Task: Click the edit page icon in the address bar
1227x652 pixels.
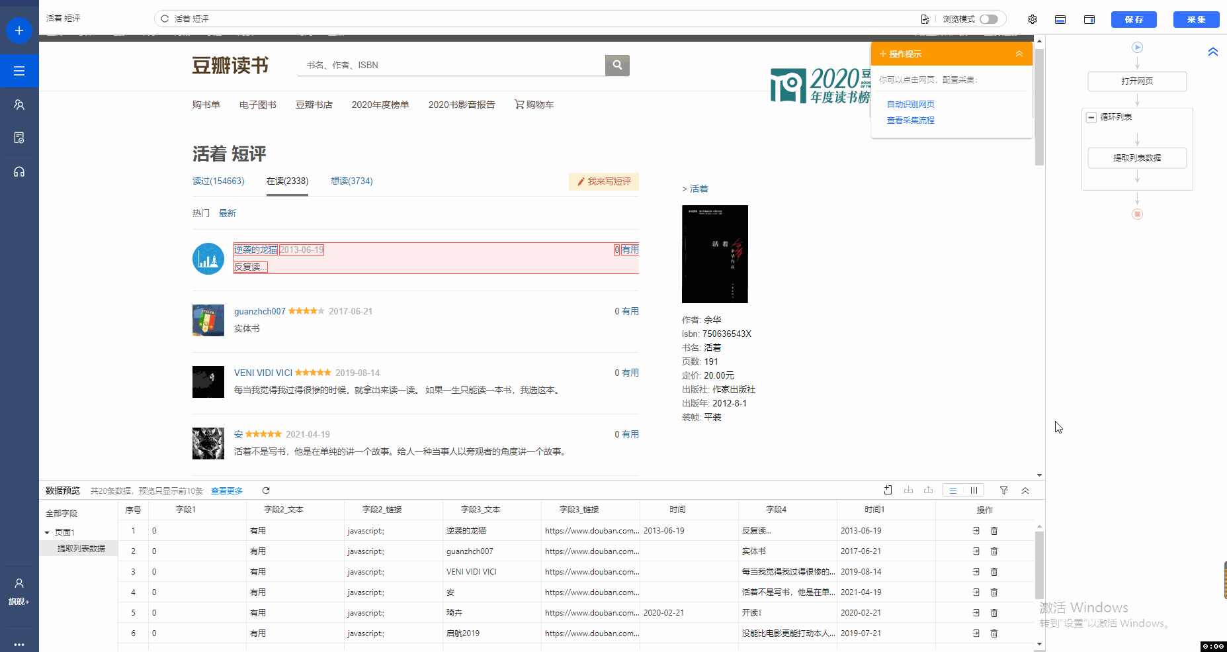Action: (925, 19)
